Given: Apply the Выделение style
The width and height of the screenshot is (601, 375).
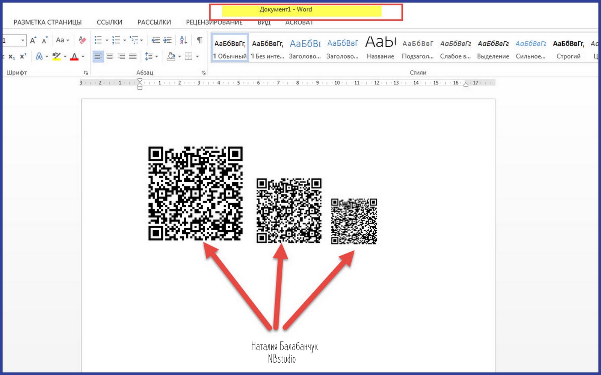Looking at the screenshot, I should point(493,48).
